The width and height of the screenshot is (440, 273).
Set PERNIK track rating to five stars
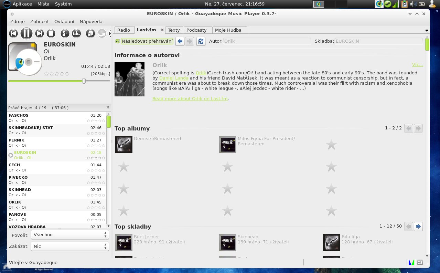click(103, 146)
